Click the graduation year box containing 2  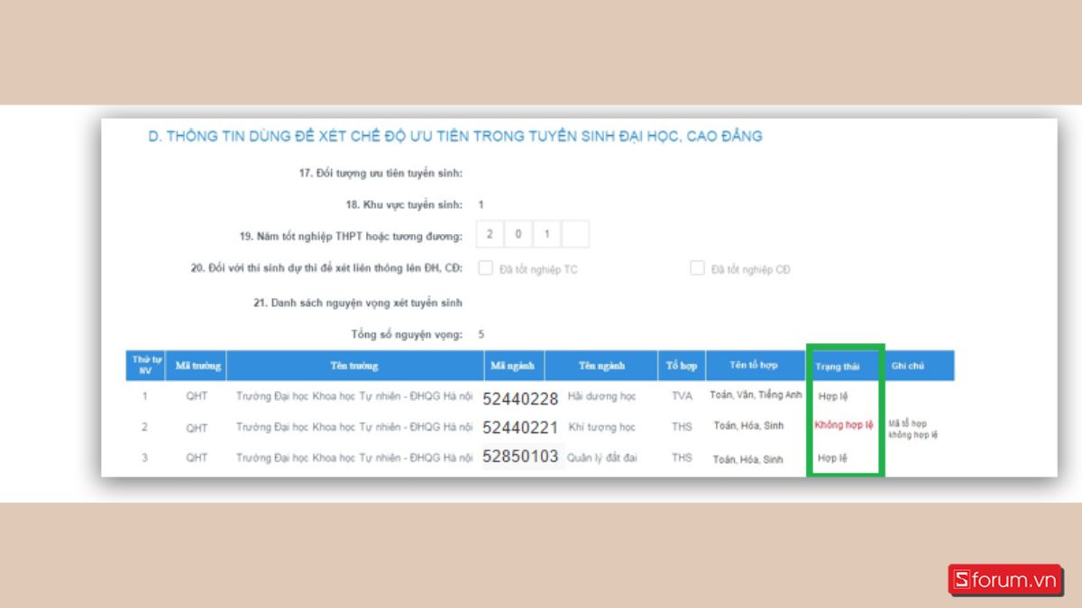pos(490,234)
